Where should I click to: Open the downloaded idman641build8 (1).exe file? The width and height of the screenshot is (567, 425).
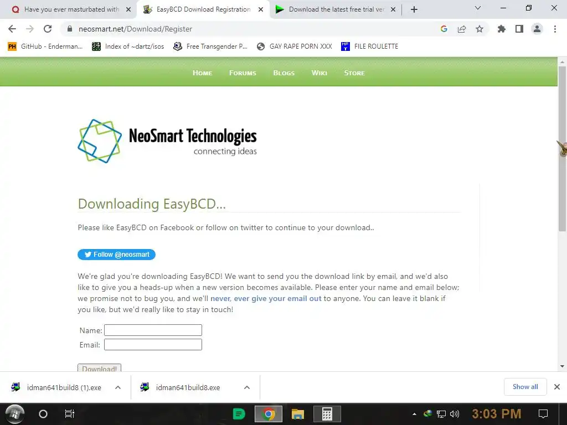coord(56,387)
